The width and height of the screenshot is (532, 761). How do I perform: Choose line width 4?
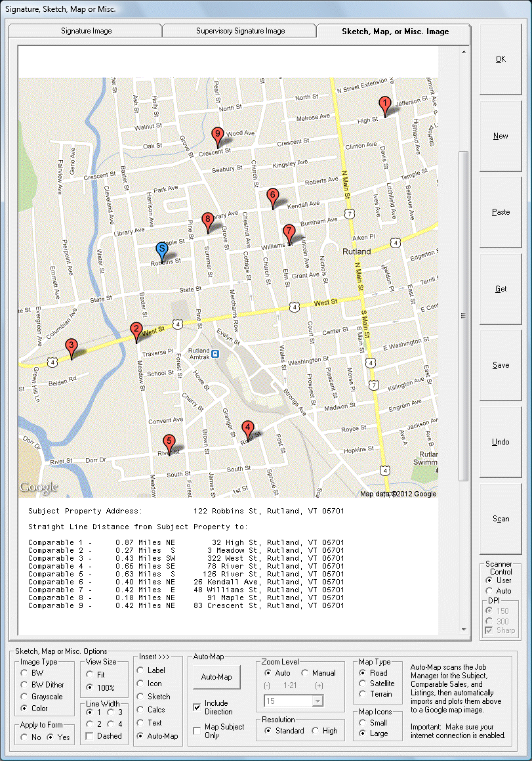coord(115,724)
